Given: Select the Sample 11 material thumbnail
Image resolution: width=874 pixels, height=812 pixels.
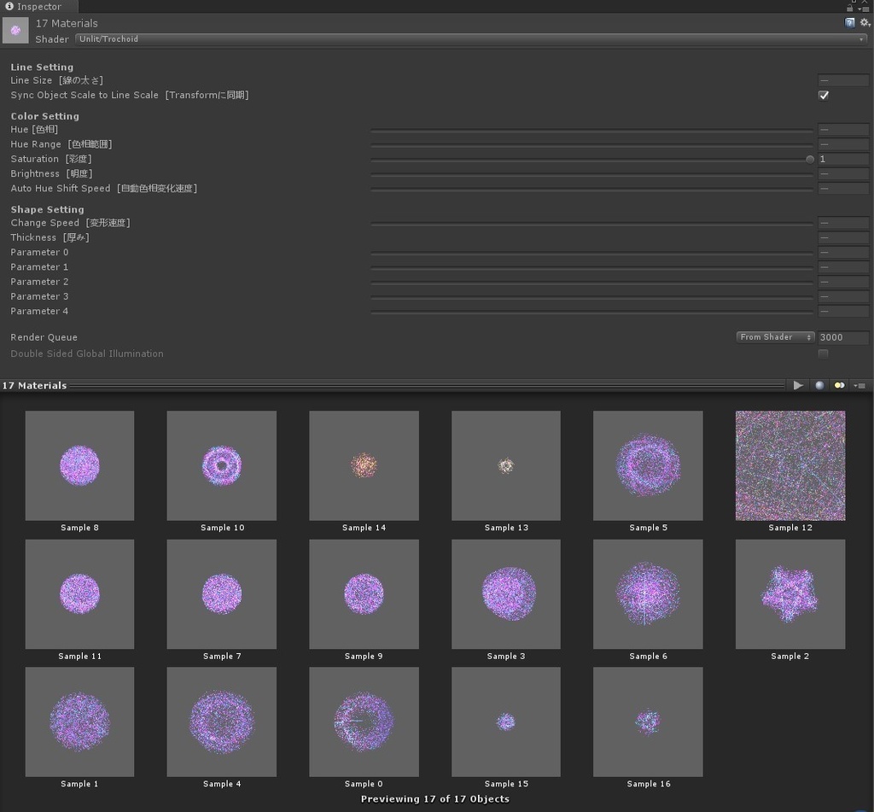Looking at the screenshot, I should (x=79, y=594).
